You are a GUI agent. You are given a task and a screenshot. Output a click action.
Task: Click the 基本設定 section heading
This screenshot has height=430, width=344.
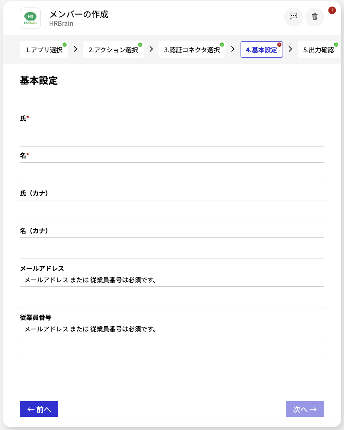[x=39, y=81]
